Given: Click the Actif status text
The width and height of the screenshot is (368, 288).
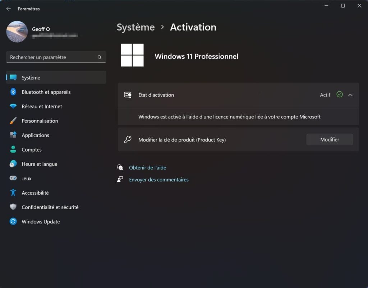Looking at the screenshot, I should tap(325, 95).
